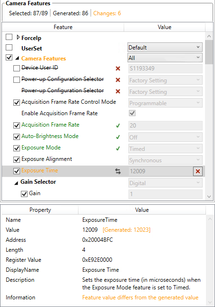Uncheck the Exposure Mode checkbox
The width and height of the screenshot is (215, 307).
(x=17, y=148)
